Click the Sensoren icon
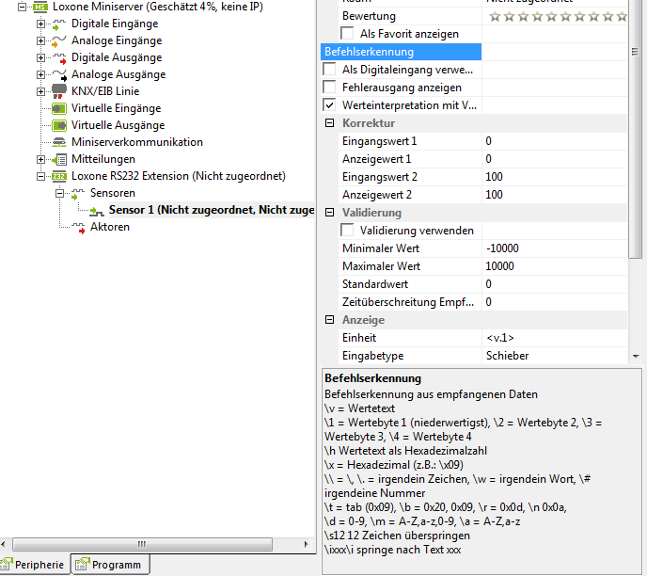Image resolution: width=647 pixels, height=576 pixels. 77,194
